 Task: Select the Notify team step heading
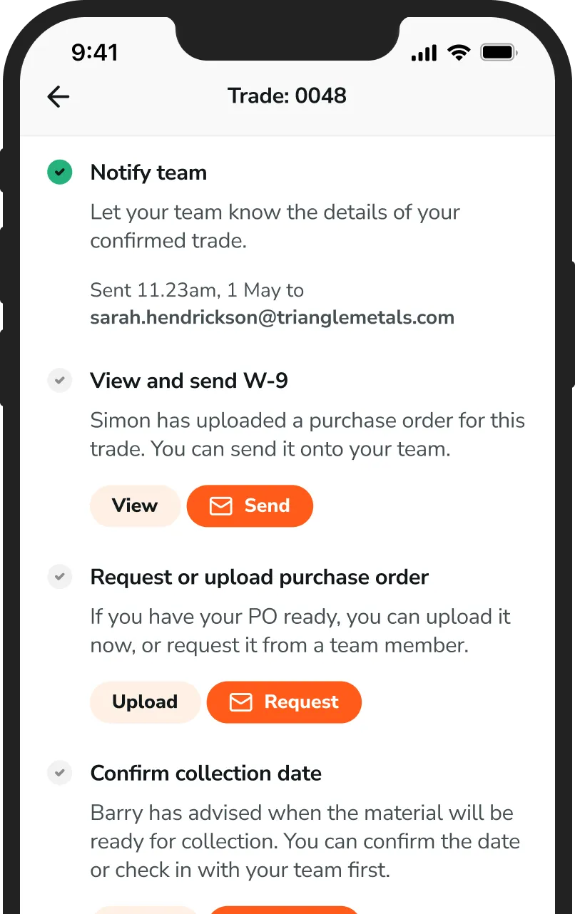pyautogui.click(x=148, y=173)
